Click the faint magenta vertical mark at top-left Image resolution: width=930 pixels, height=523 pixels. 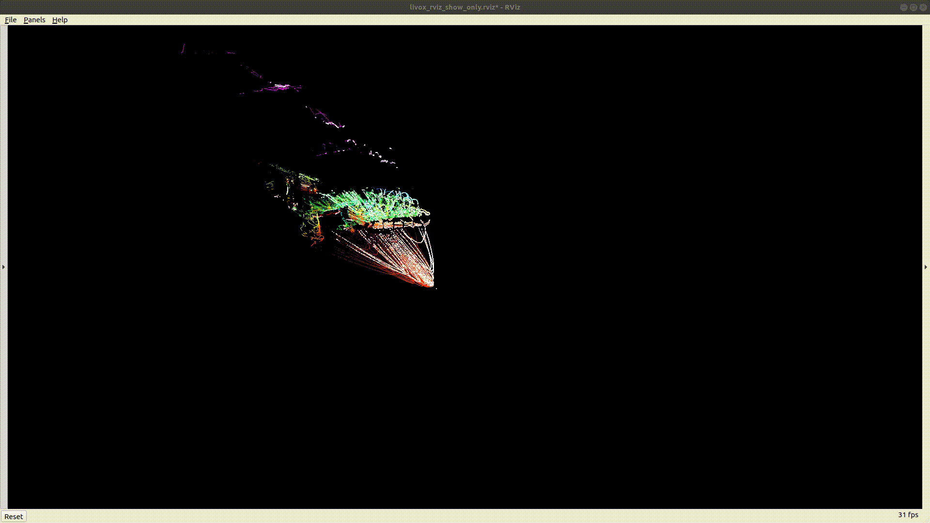pyautogui.click(x=183, y=48)
